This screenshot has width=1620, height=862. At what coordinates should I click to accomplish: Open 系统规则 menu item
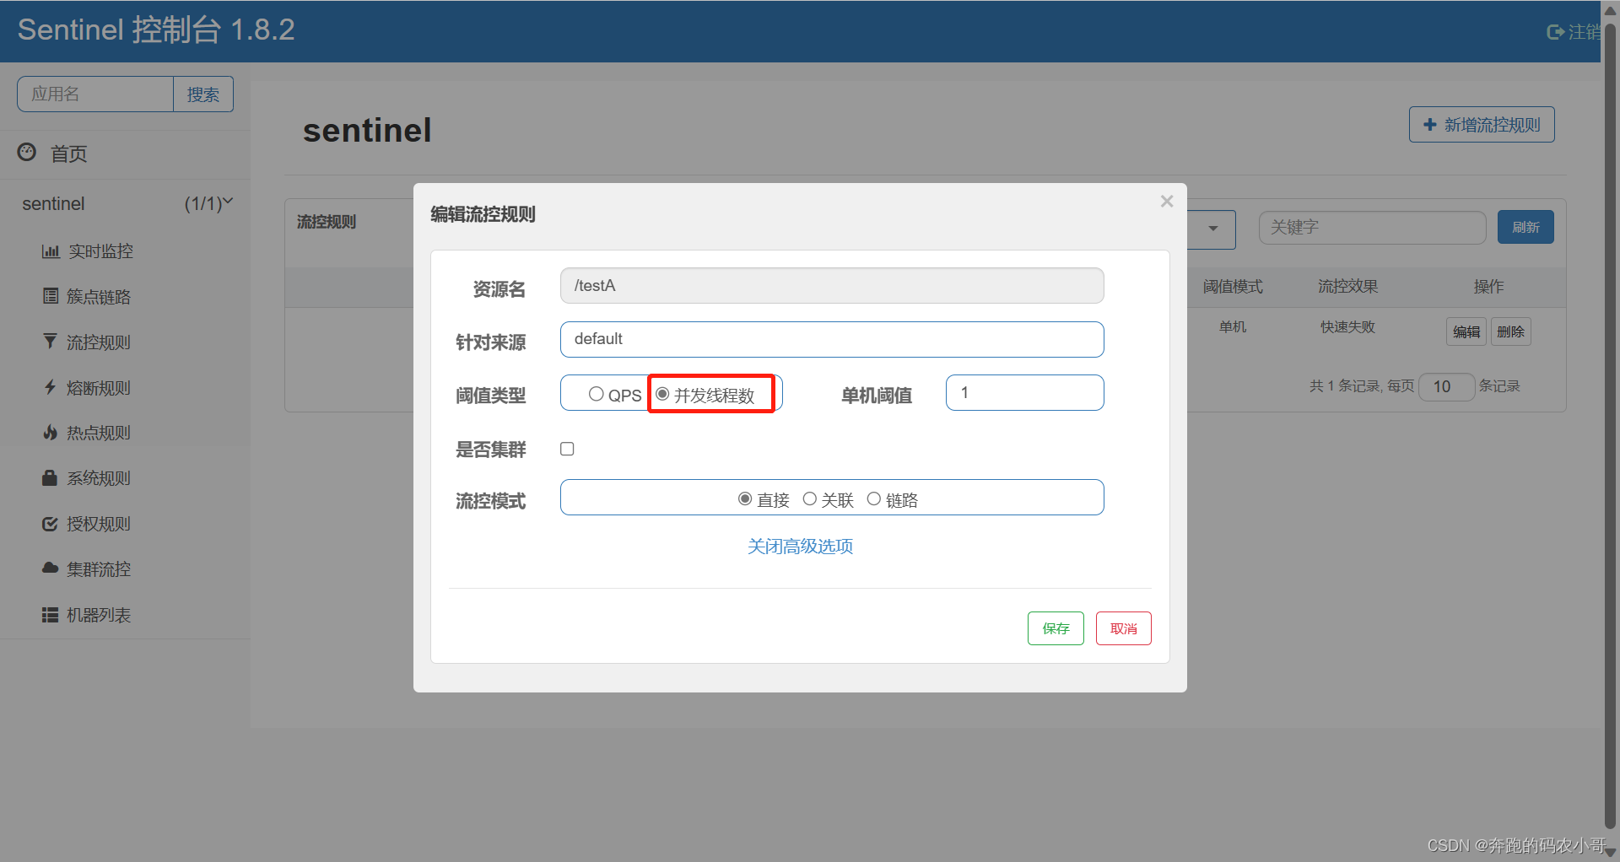click(x=99, y=478)
